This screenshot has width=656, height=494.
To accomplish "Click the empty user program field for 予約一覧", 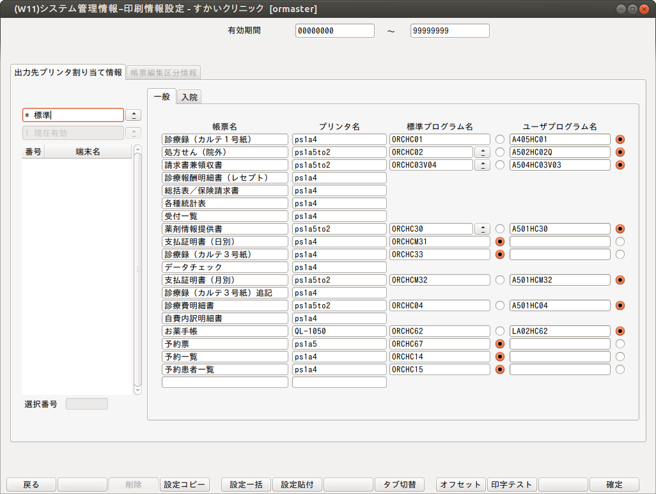I will (560, 357).
